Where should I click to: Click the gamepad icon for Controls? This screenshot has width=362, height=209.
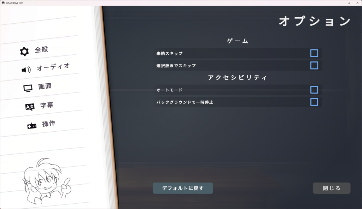(x=32, y=126)
